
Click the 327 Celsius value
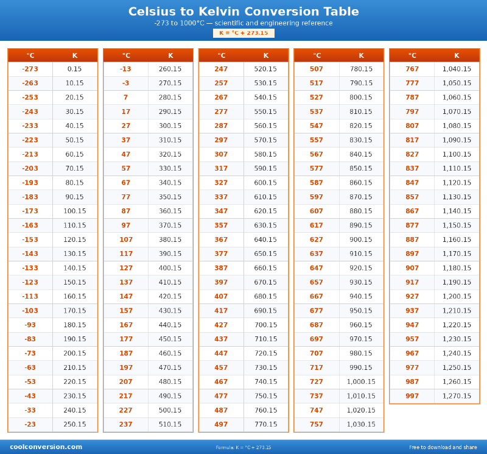click(221, 183)
